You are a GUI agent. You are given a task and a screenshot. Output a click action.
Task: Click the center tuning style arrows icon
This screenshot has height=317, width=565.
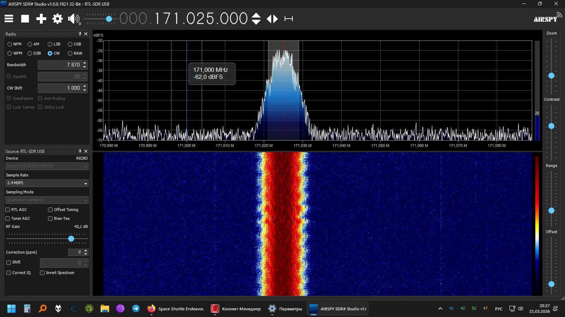pos(272,19)
